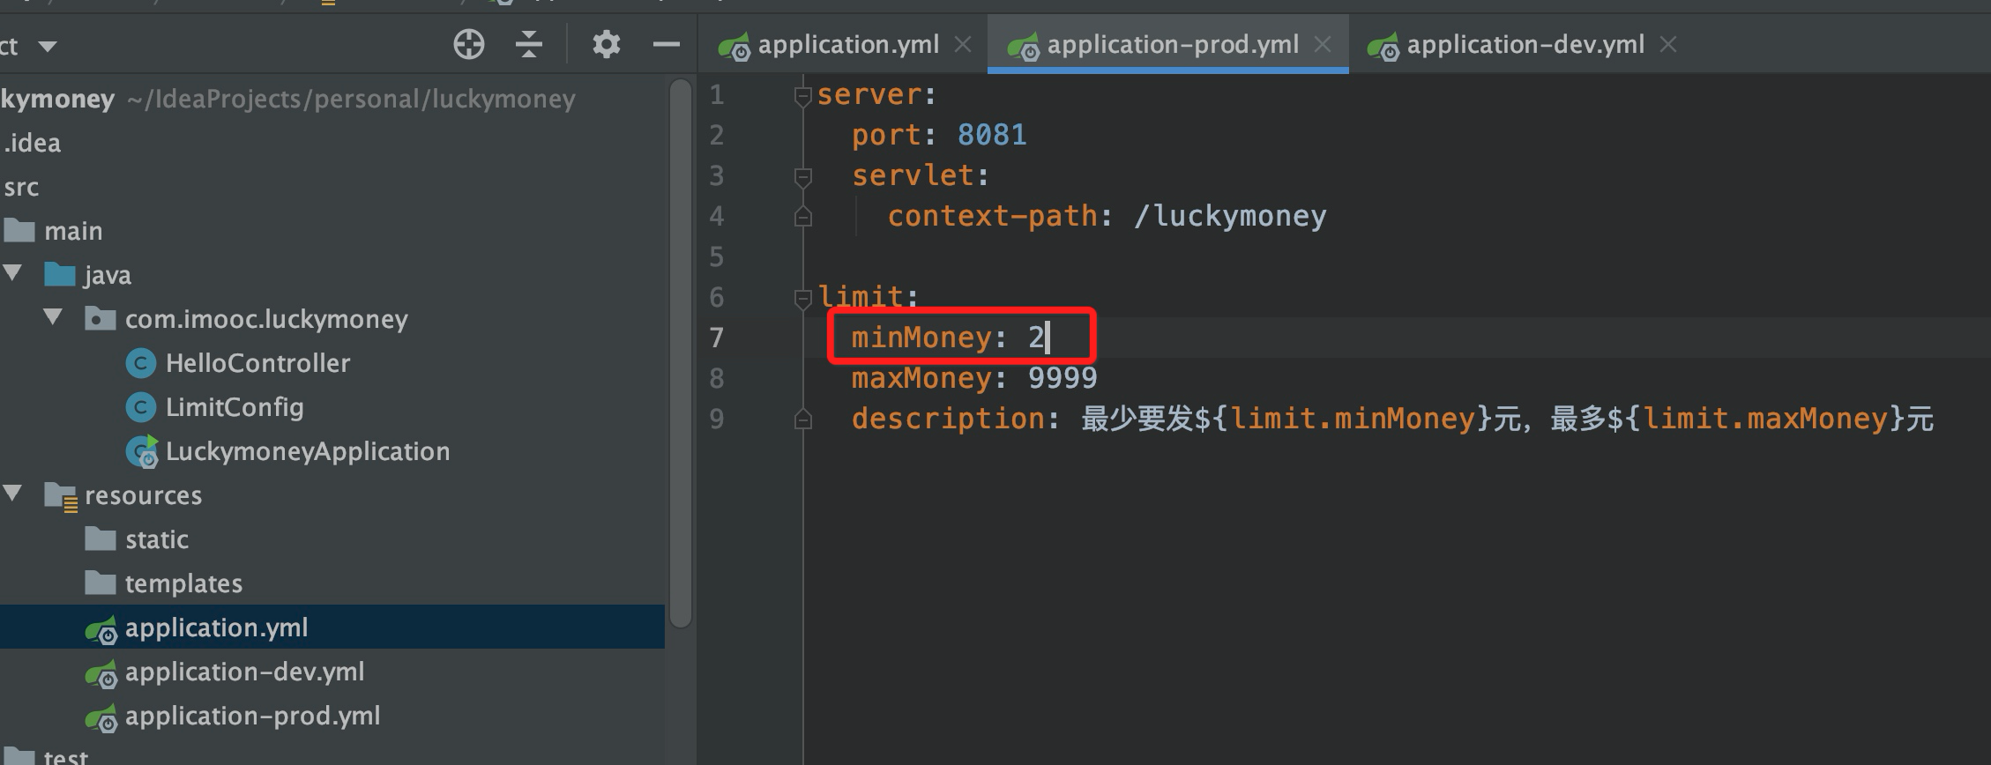The width and height of the screenshot is (1991, 765).
Task: Click the project tree vertical scrollbar
Action: (680, 353)
